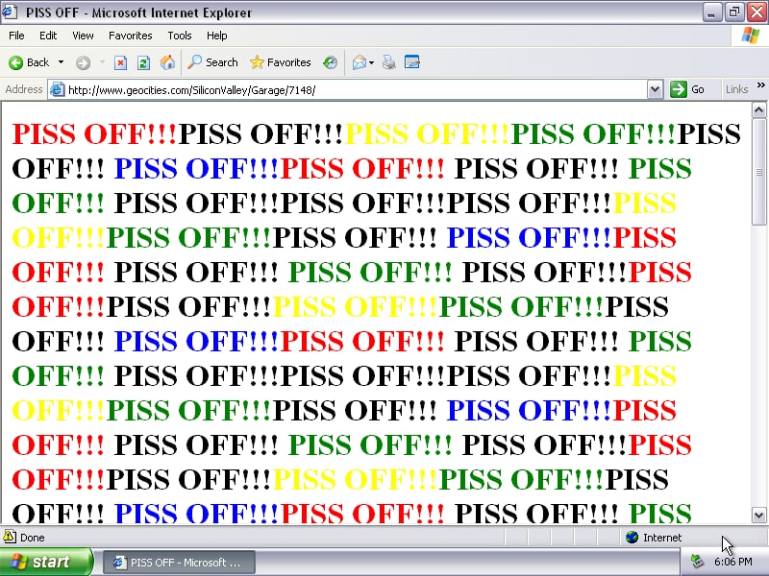Go to the Home page icon
769x576 pixels.
[x=167, y=62]
